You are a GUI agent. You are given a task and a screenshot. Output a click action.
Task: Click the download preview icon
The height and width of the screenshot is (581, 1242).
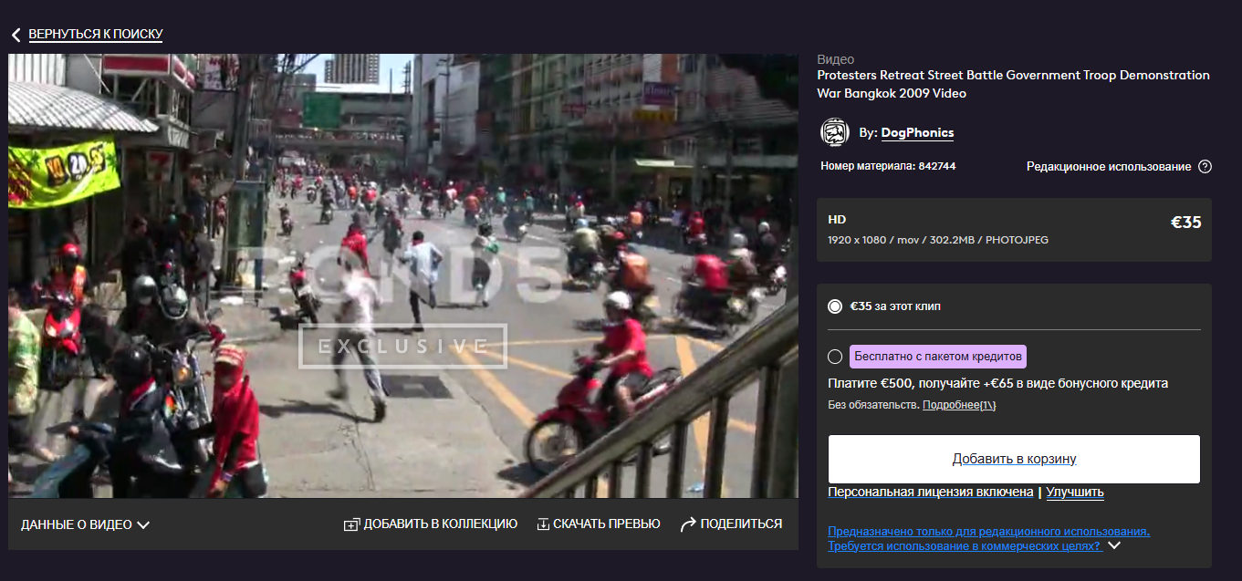click(543, 524)
